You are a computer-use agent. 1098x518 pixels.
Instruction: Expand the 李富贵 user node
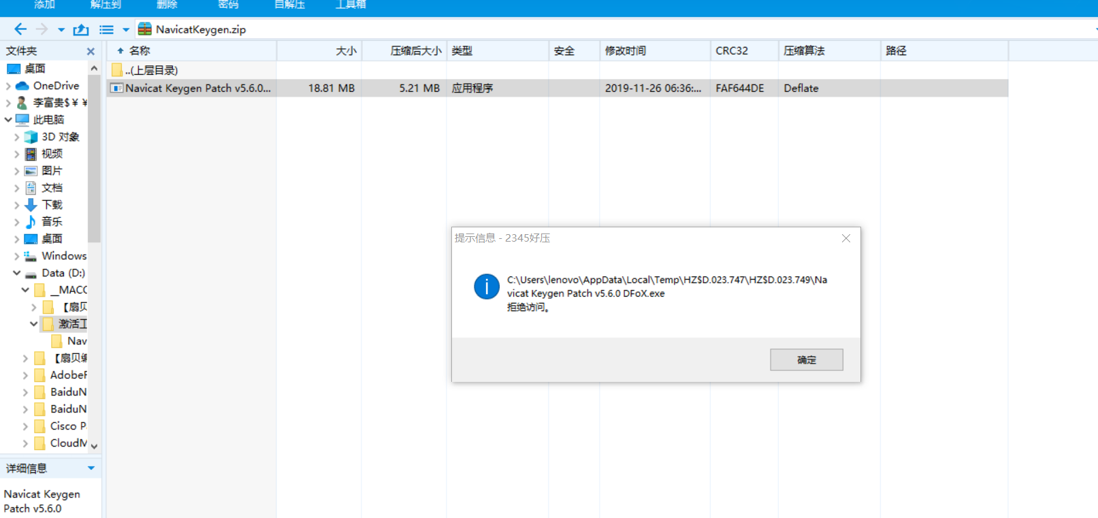7,103
